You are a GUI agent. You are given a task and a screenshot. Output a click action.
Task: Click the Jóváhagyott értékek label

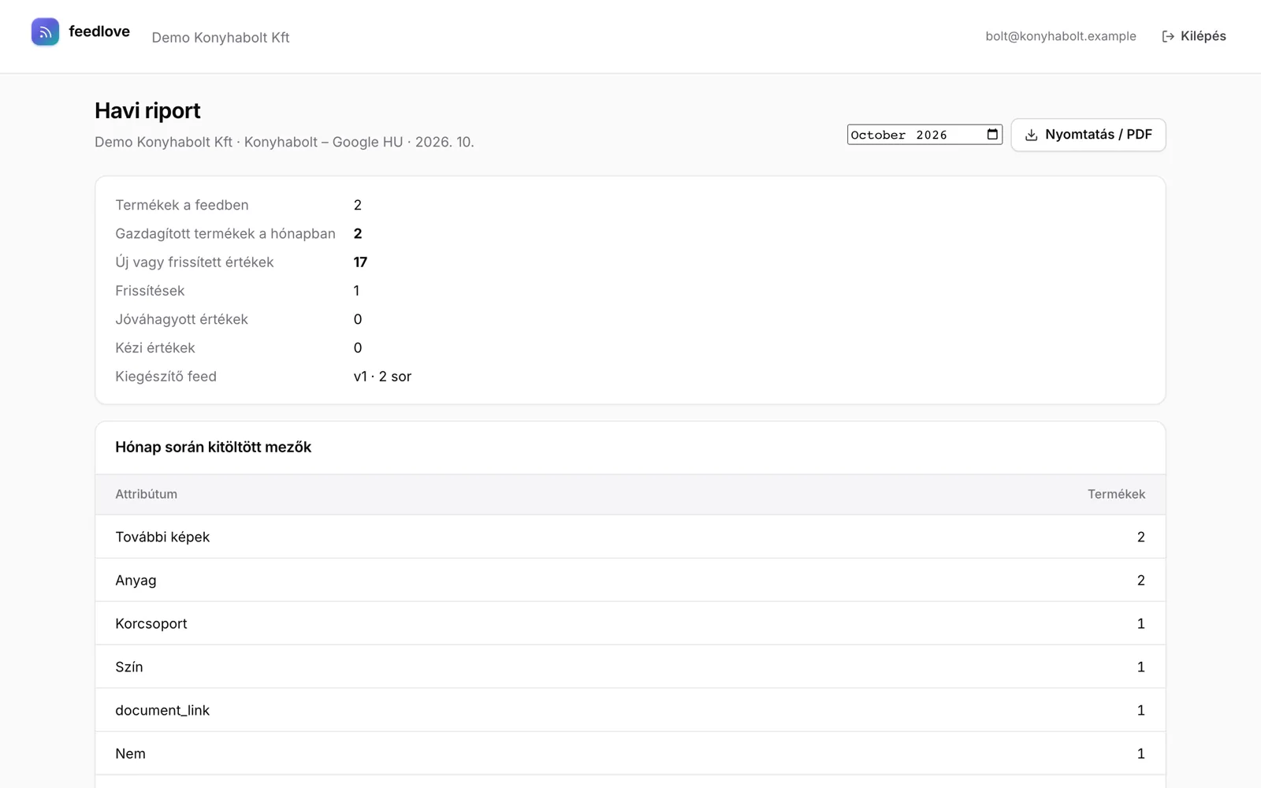click(x=181, y=319)
